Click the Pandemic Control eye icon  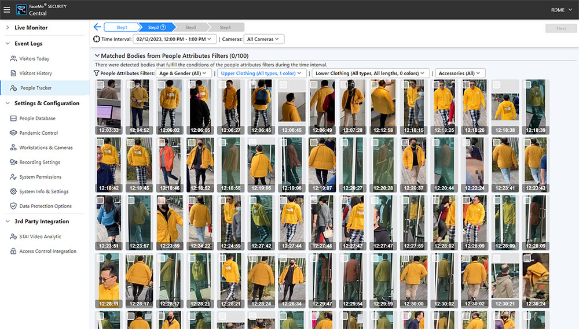[13, 133]
